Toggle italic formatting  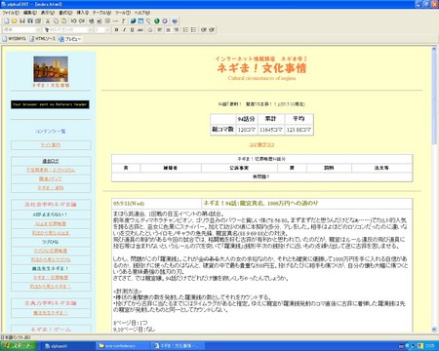tap(124, 30)
